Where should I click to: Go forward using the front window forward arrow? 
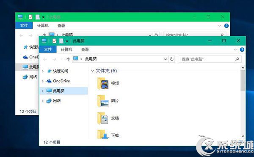tap(54, 59)
